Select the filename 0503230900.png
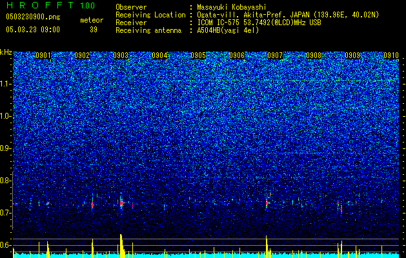 (33, 17)
